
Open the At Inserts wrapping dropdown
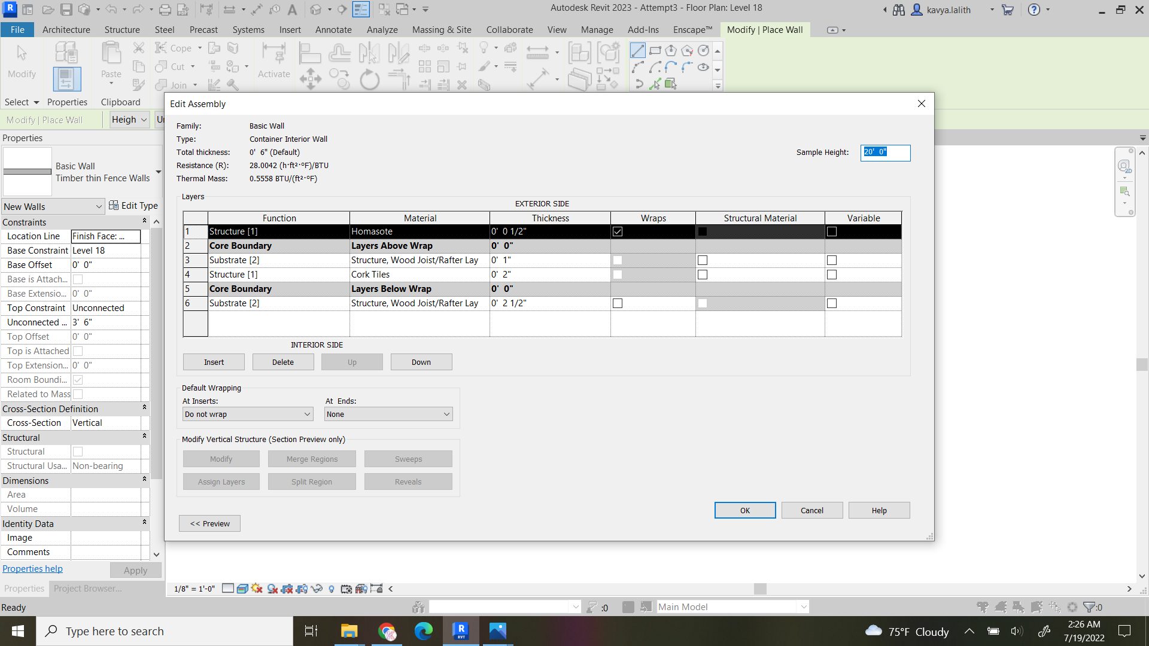click(248, 414)
